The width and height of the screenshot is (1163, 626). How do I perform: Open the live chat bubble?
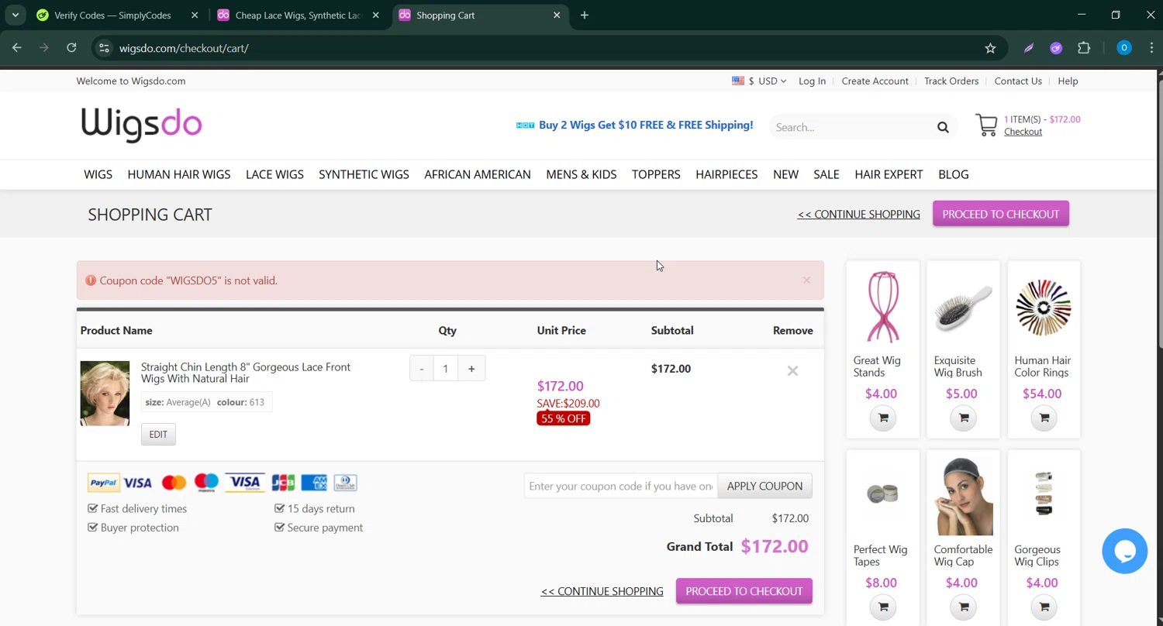click(x=1124, y=551)
